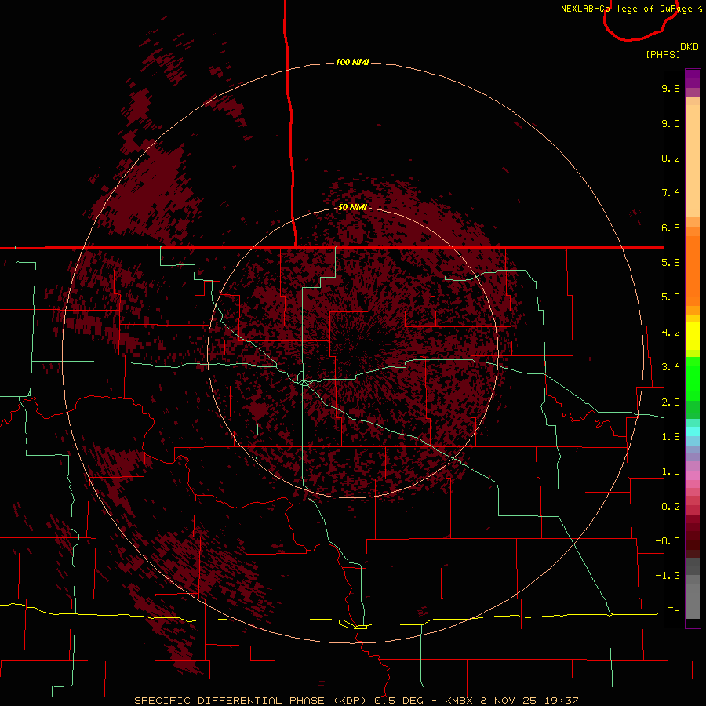Viewport: 706px width, 706px height.
Task: Click the SPECIFIC DIFFERENTIAL PHASE (KDP) product title
Action: pos(251,701)
